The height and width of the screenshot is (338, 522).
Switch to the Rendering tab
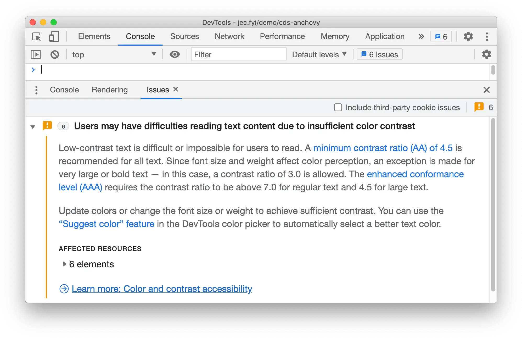[x=110, y=90]
